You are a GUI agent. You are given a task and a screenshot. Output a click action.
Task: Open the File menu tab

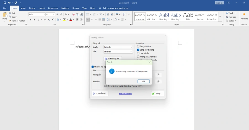(x=5, y=8)
